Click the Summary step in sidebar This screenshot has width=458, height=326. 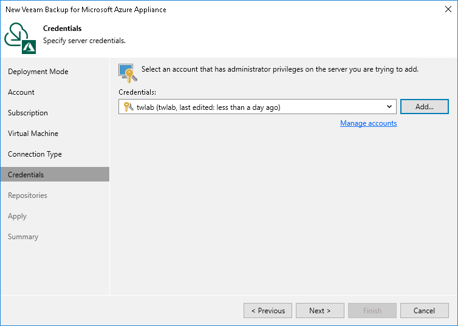click(x=23, y=237)
